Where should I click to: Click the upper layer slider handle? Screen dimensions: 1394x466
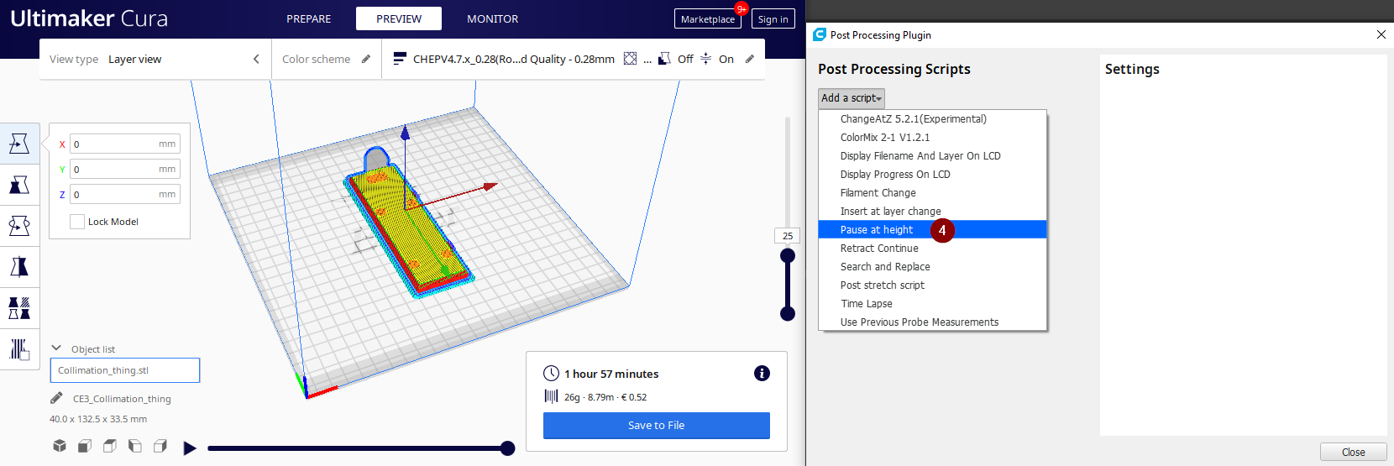[788, 255]
